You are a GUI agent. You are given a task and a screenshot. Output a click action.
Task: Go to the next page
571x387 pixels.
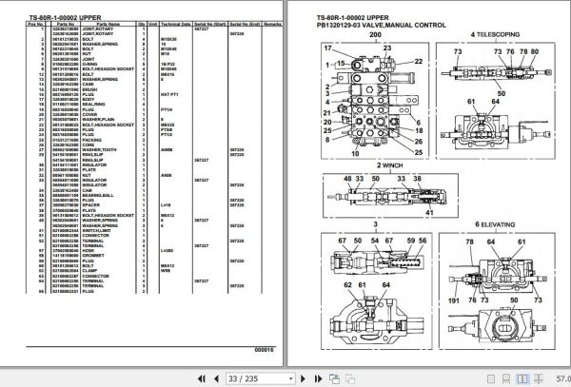click(x=303, y=378)
